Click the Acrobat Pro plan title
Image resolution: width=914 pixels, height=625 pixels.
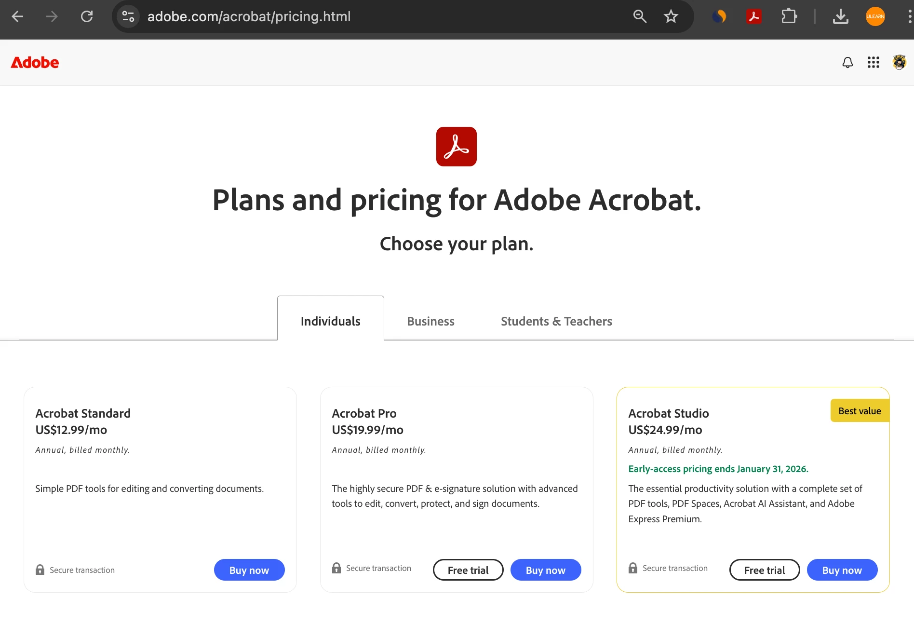(364, 413)
